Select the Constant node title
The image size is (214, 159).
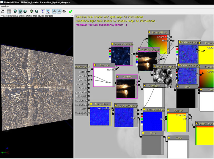coord(154,86)
